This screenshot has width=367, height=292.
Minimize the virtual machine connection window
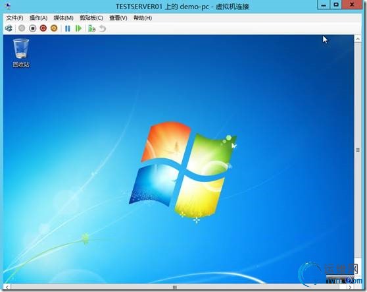(324, 5)
